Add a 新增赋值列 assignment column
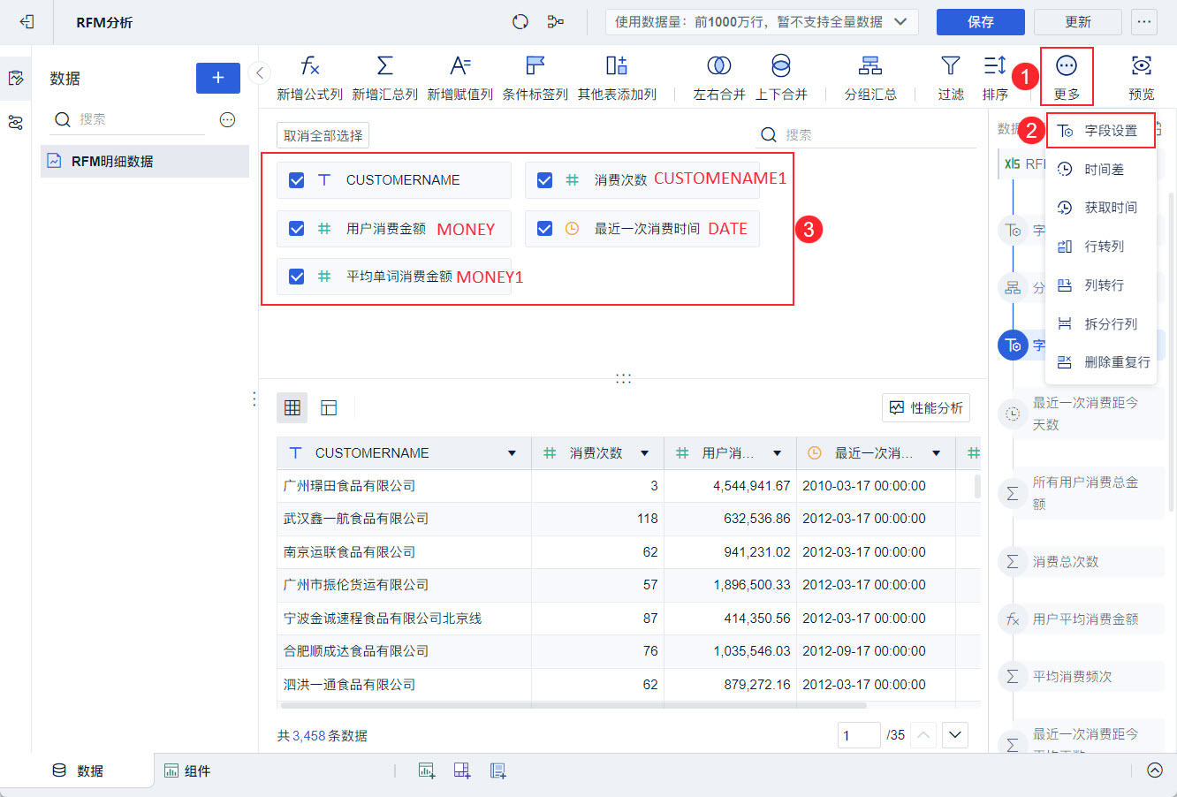Image resolution: width=1177 pixels, height=797 pixels. pos(460,78)
